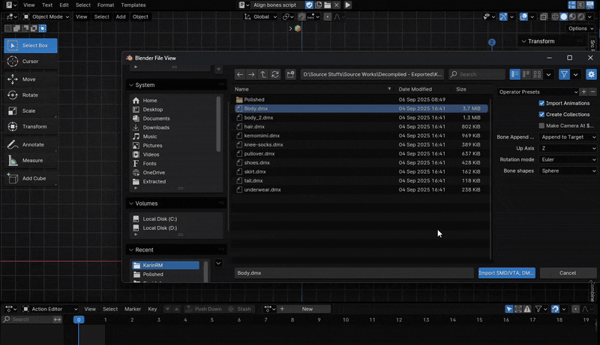600x345 pixels.
Task: Open a text file via folder icon
Action: pyautogui.click(x=328, y=5)
